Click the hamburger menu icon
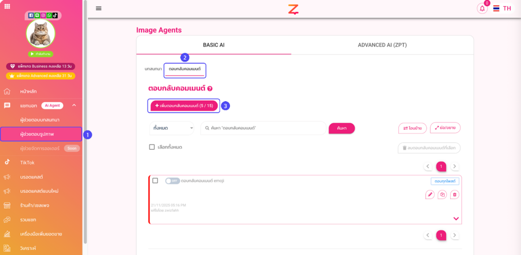 98,8
